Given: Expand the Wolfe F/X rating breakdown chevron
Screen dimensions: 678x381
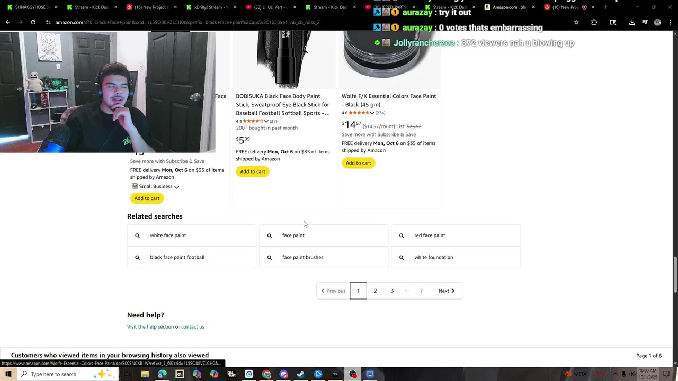Looking at the screenshot, I should tap(372, 113).
